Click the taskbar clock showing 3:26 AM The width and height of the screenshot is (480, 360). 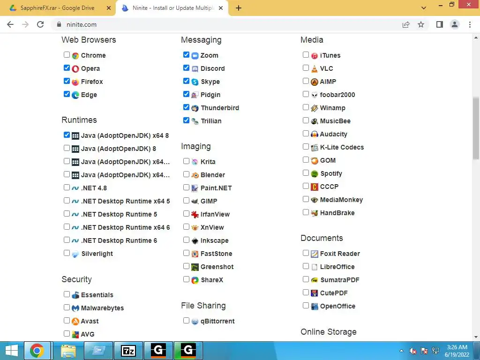(x=457, y=351)
